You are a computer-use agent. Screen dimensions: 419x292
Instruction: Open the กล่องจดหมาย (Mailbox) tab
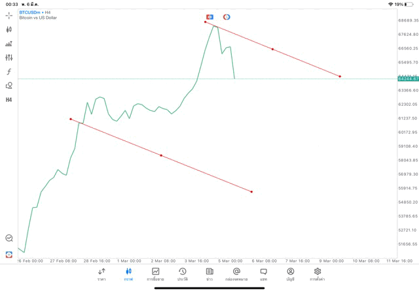(236, 274)
